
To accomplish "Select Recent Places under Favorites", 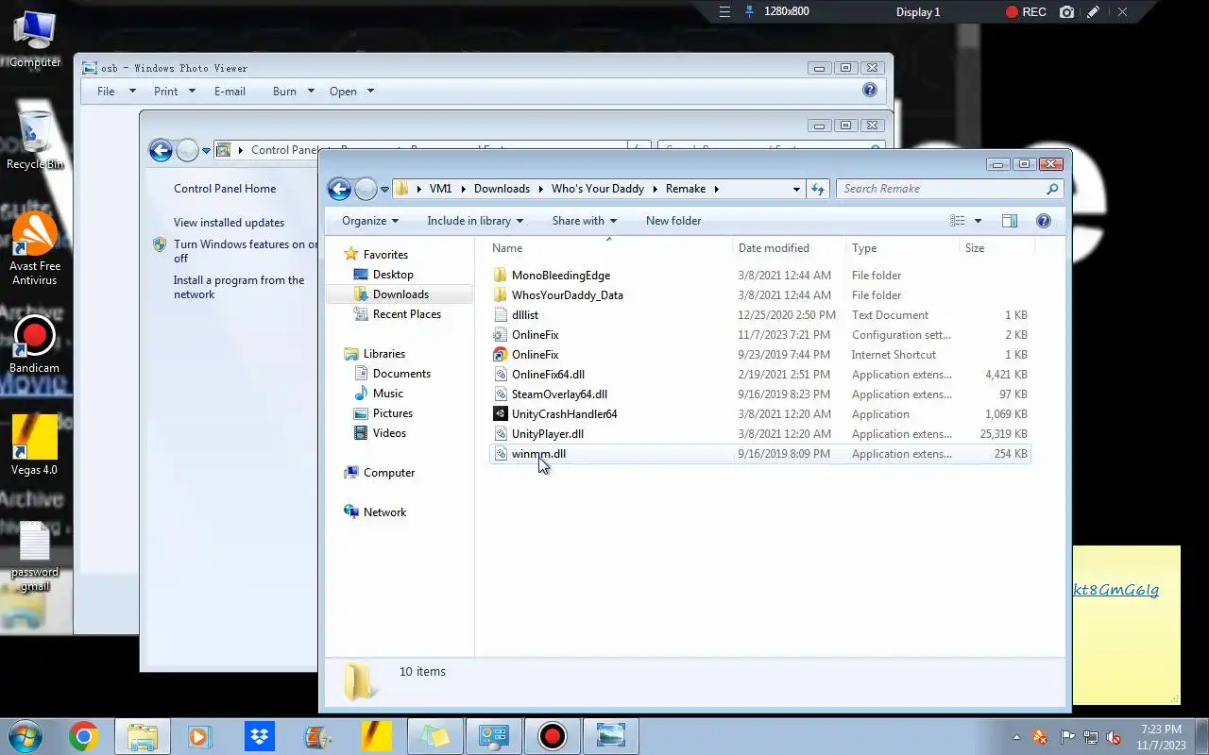I will point(406,314).
